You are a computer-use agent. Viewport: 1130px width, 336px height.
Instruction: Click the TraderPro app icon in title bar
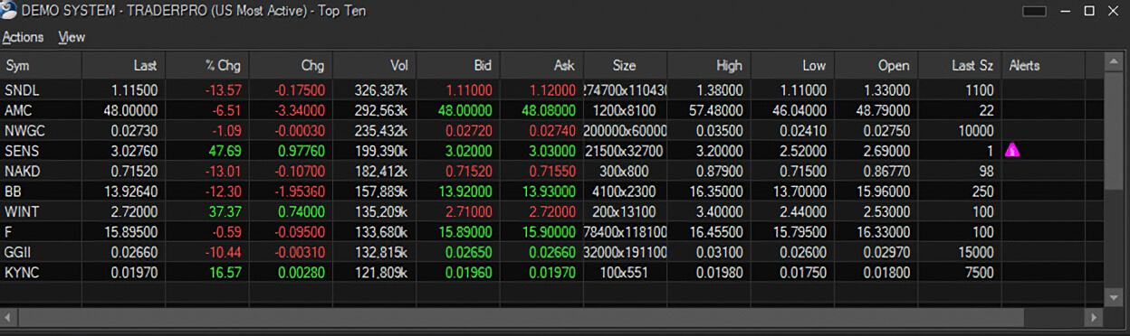pos(9,11)
